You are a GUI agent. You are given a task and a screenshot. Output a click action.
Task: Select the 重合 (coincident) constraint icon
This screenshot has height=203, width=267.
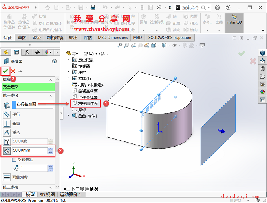tap(7, 132)
